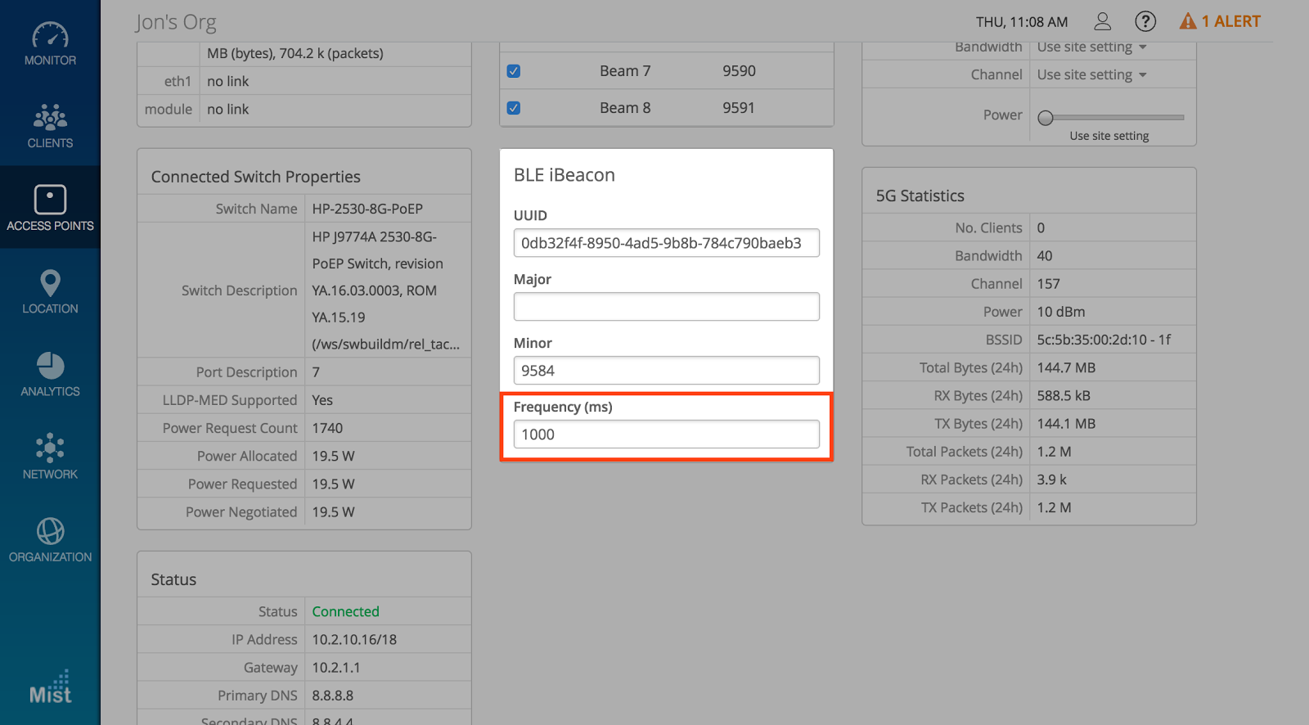Uncheck the Beam 7 checkbox
Viewport: 1309px width, 725px height.
(x=514, y=71)
